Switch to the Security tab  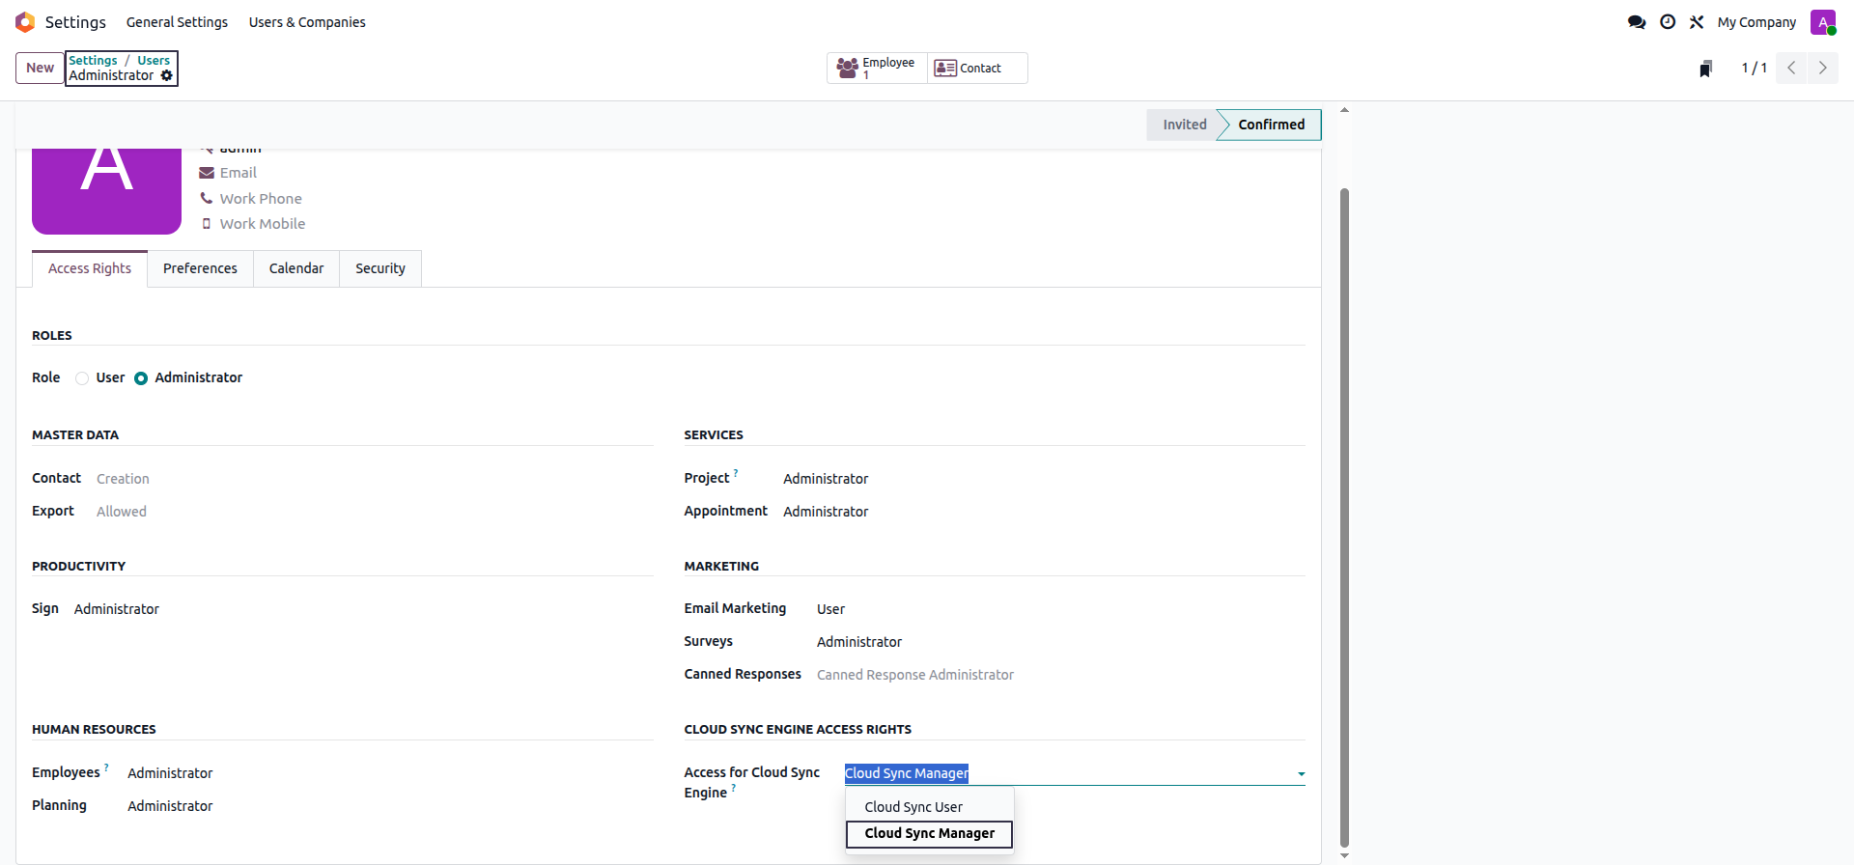(380, 268)
